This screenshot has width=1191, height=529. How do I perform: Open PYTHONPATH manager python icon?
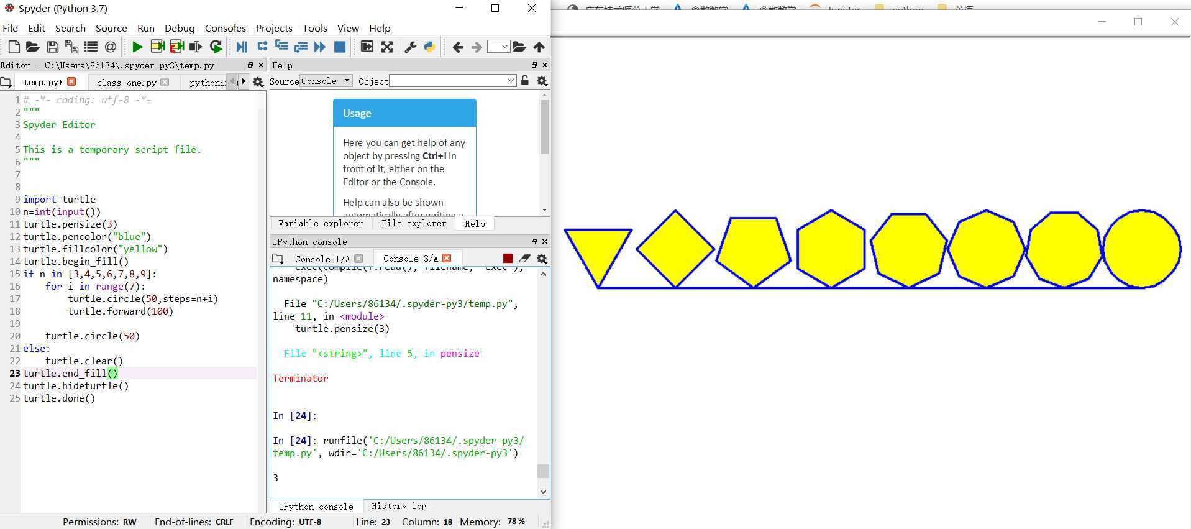(x=429, y=47)
